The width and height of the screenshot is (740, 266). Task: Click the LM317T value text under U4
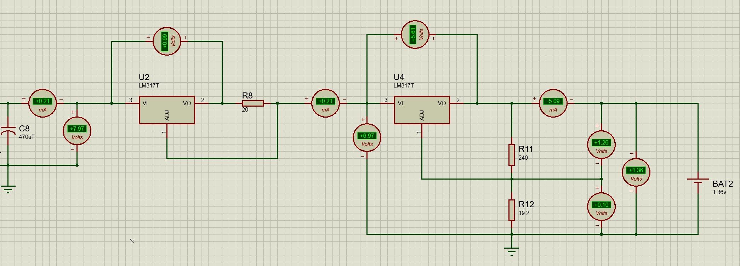pos(404,85)
